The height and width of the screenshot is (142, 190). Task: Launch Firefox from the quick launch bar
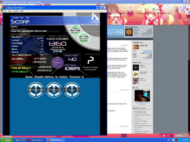click(x=24, y=140)
